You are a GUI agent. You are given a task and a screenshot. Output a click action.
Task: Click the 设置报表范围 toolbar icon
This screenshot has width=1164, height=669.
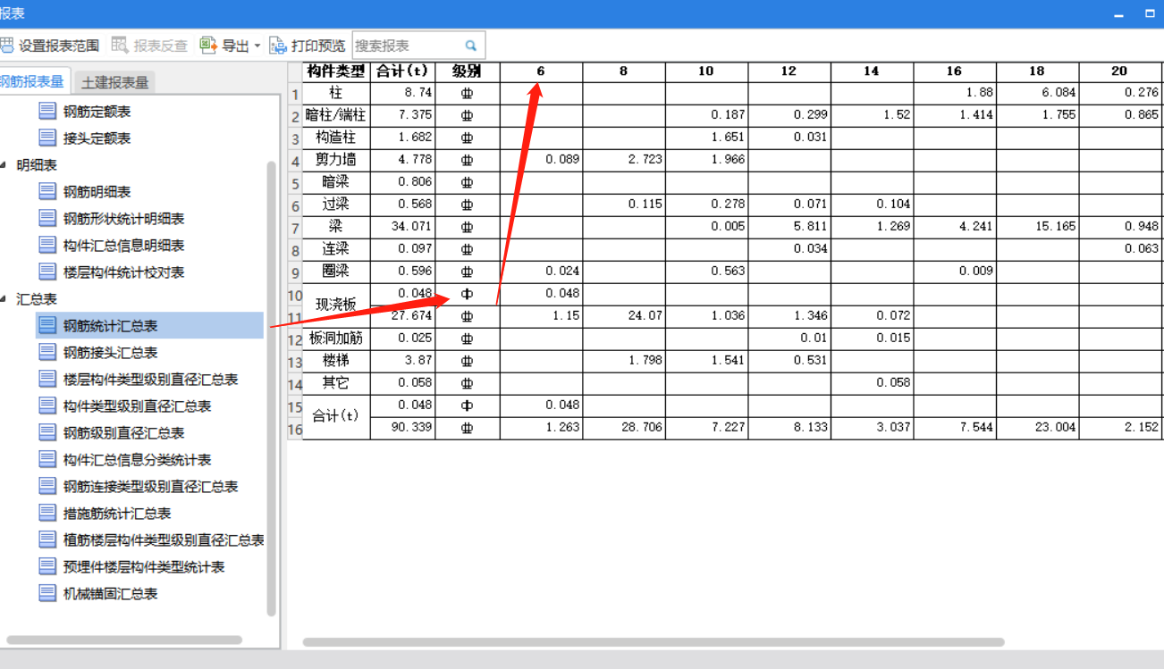coord(6,46)
